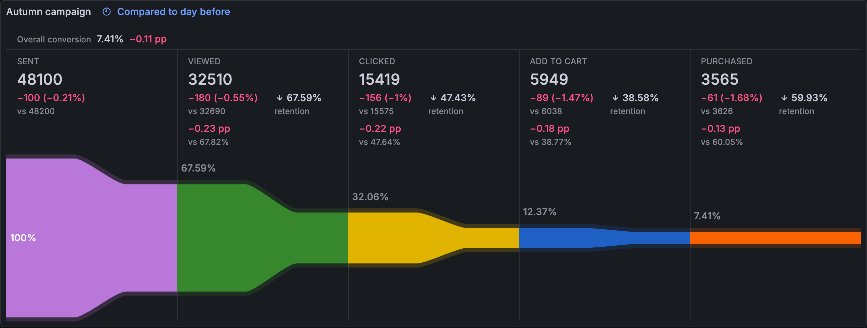Click the 12.37% funnel label
The width and height of the screenshot is (867, 328).
[x=540, y=212]
